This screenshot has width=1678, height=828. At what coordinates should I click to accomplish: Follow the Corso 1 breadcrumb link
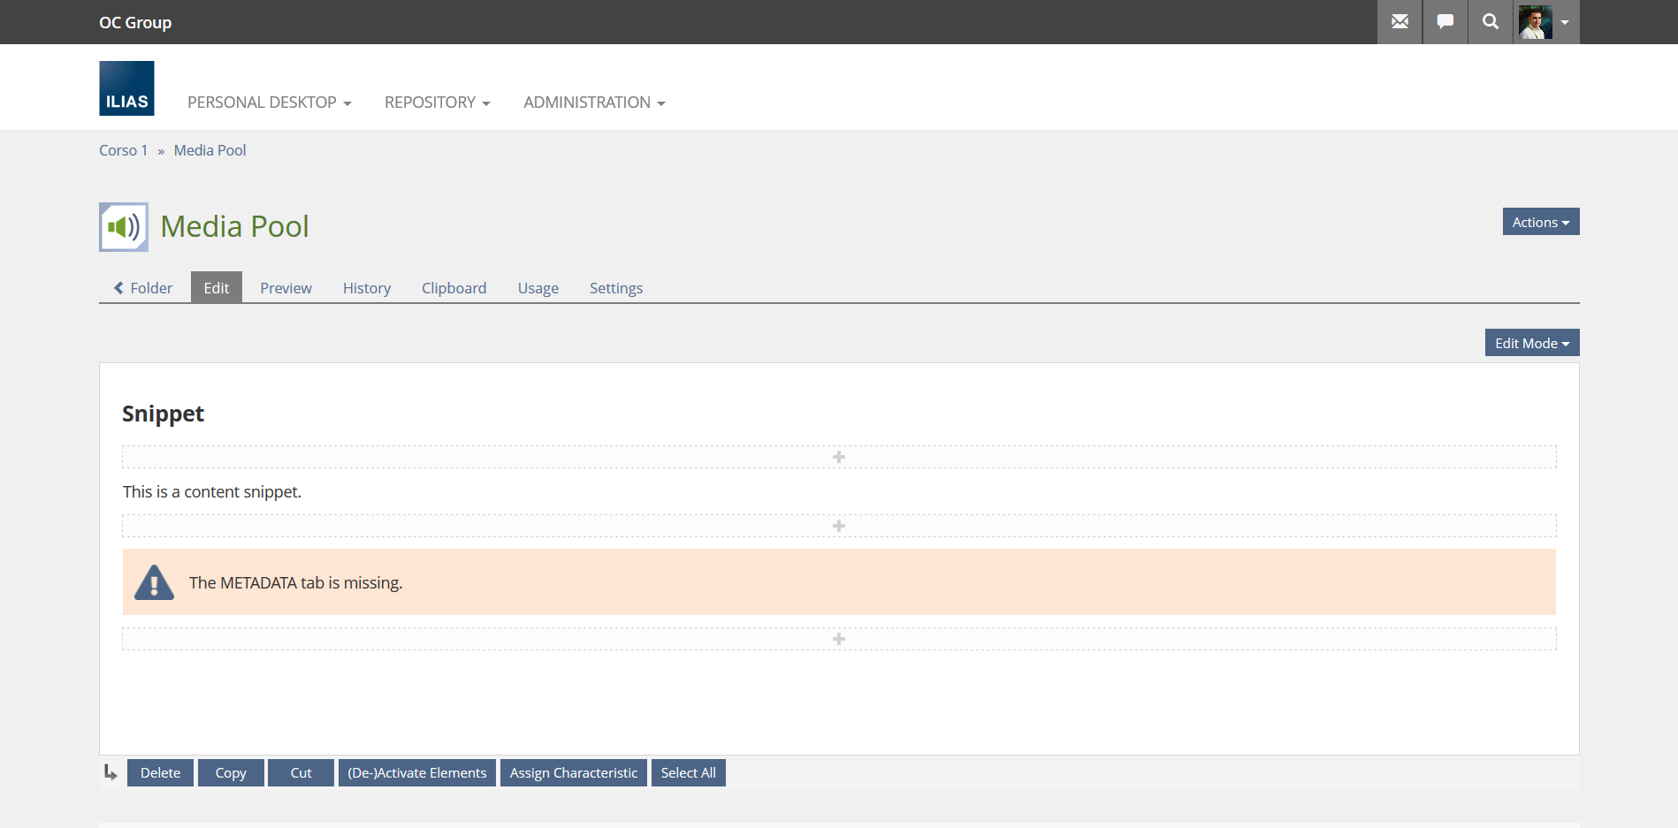[x=123, y=150]
